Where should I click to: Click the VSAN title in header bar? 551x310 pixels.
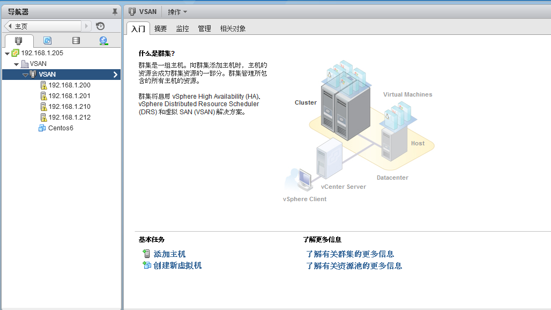[148, 12]
